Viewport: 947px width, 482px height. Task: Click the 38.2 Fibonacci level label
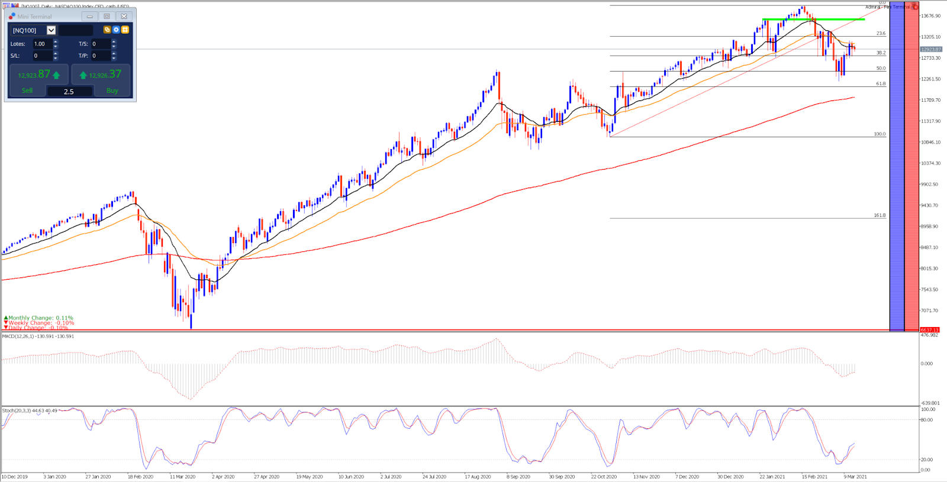881,53
